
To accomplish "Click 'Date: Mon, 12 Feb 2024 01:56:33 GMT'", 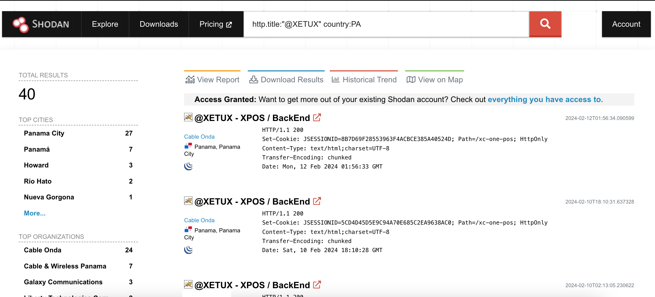I will pyautogui.click(x=322, y=167).
